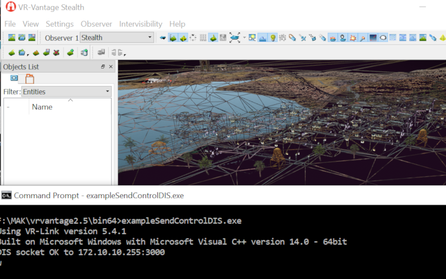Click the new terrain sparkle icon
446x279 pixels.
click(x=12, y=52)
